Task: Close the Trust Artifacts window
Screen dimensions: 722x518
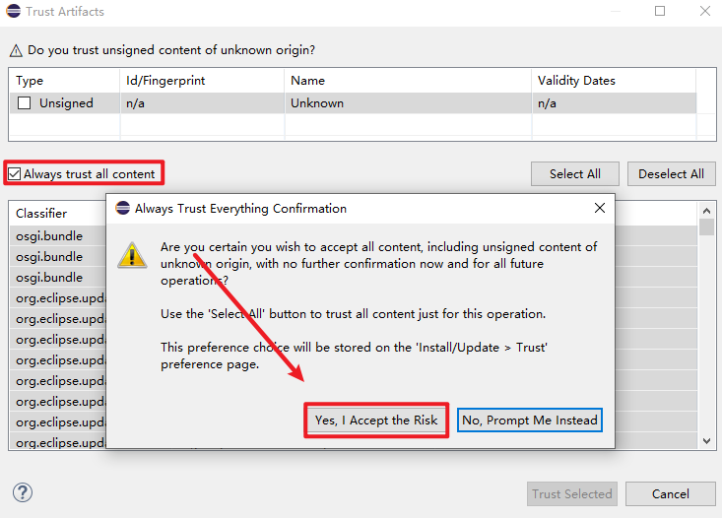Action: [703, 12]
